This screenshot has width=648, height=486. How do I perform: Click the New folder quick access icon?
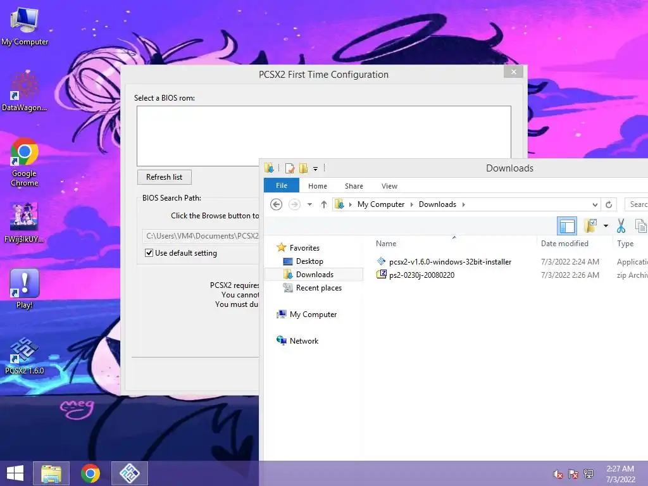303,168
